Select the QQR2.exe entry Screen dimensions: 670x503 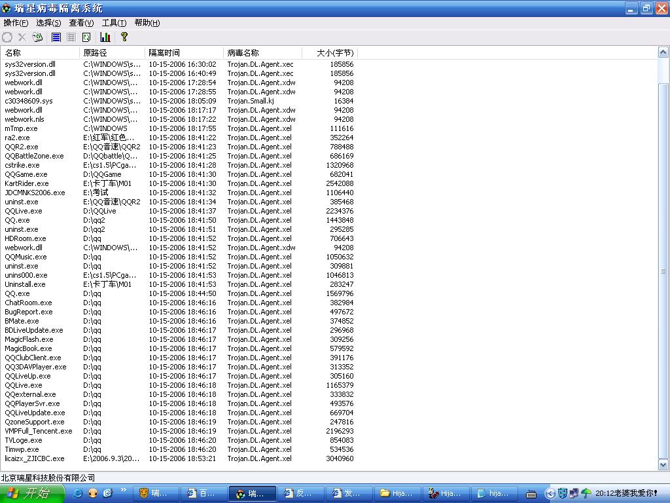(x=179, y=147)
